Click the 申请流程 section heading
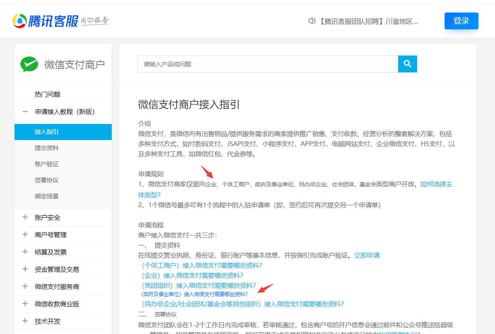 pyautogui.click(x=151, y=225)
